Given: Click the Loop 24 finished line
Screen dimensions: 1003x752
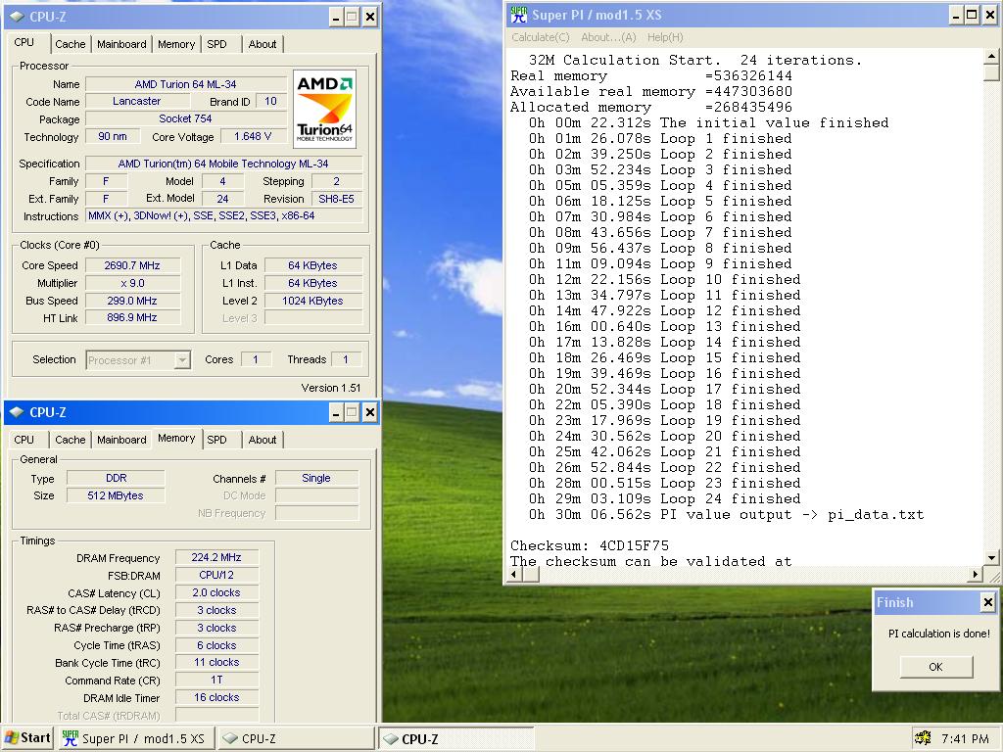Looking at the screenshot, I should pyautogui.click(x=664, y=498).
